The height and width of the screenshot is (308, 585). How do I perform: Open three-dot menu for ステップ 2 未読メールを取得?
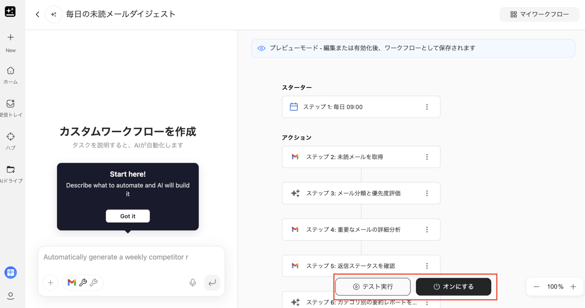click(x=427, y=157)
